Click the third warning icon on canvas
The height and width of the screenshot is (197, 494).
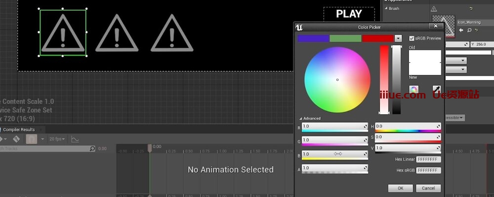click(x=172, y=33)
